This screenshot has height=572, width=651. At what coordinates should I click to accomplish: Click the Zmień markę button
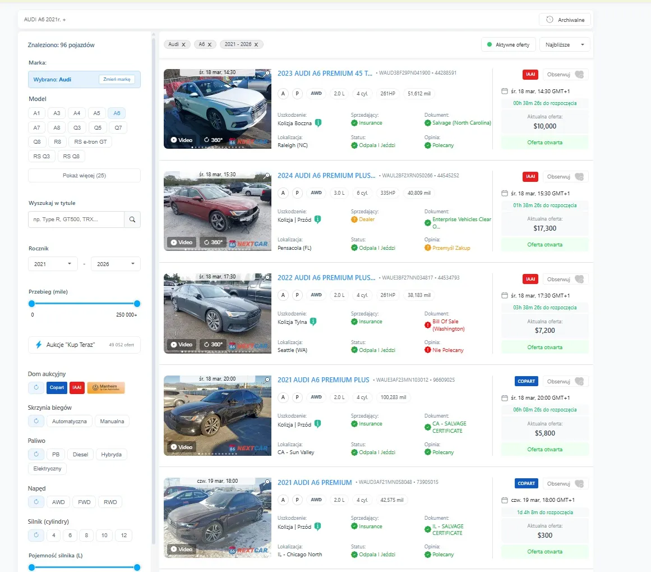[117, 80]
